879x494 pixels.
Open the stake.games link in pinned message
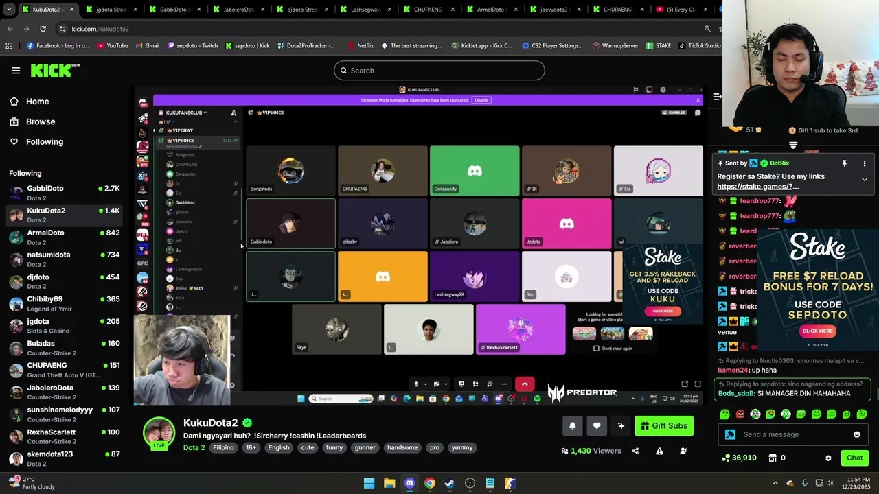[x=758, y=187]
